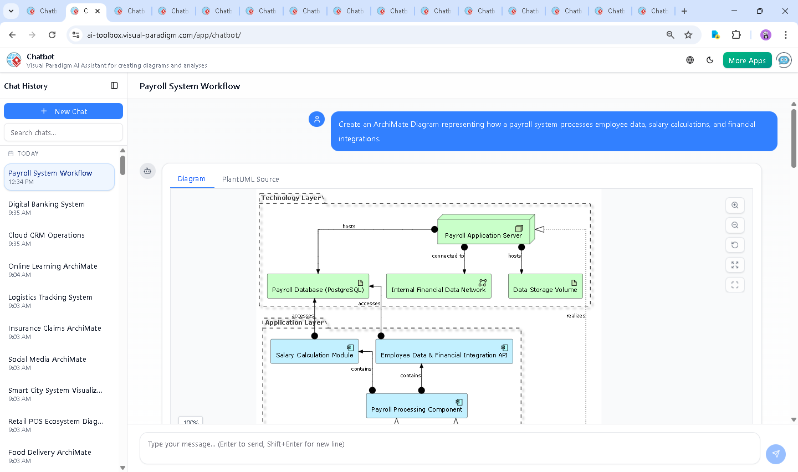Screen dimensions: 798x472
Task: Send the message using the paper plane button
Action: click(775, 454)
